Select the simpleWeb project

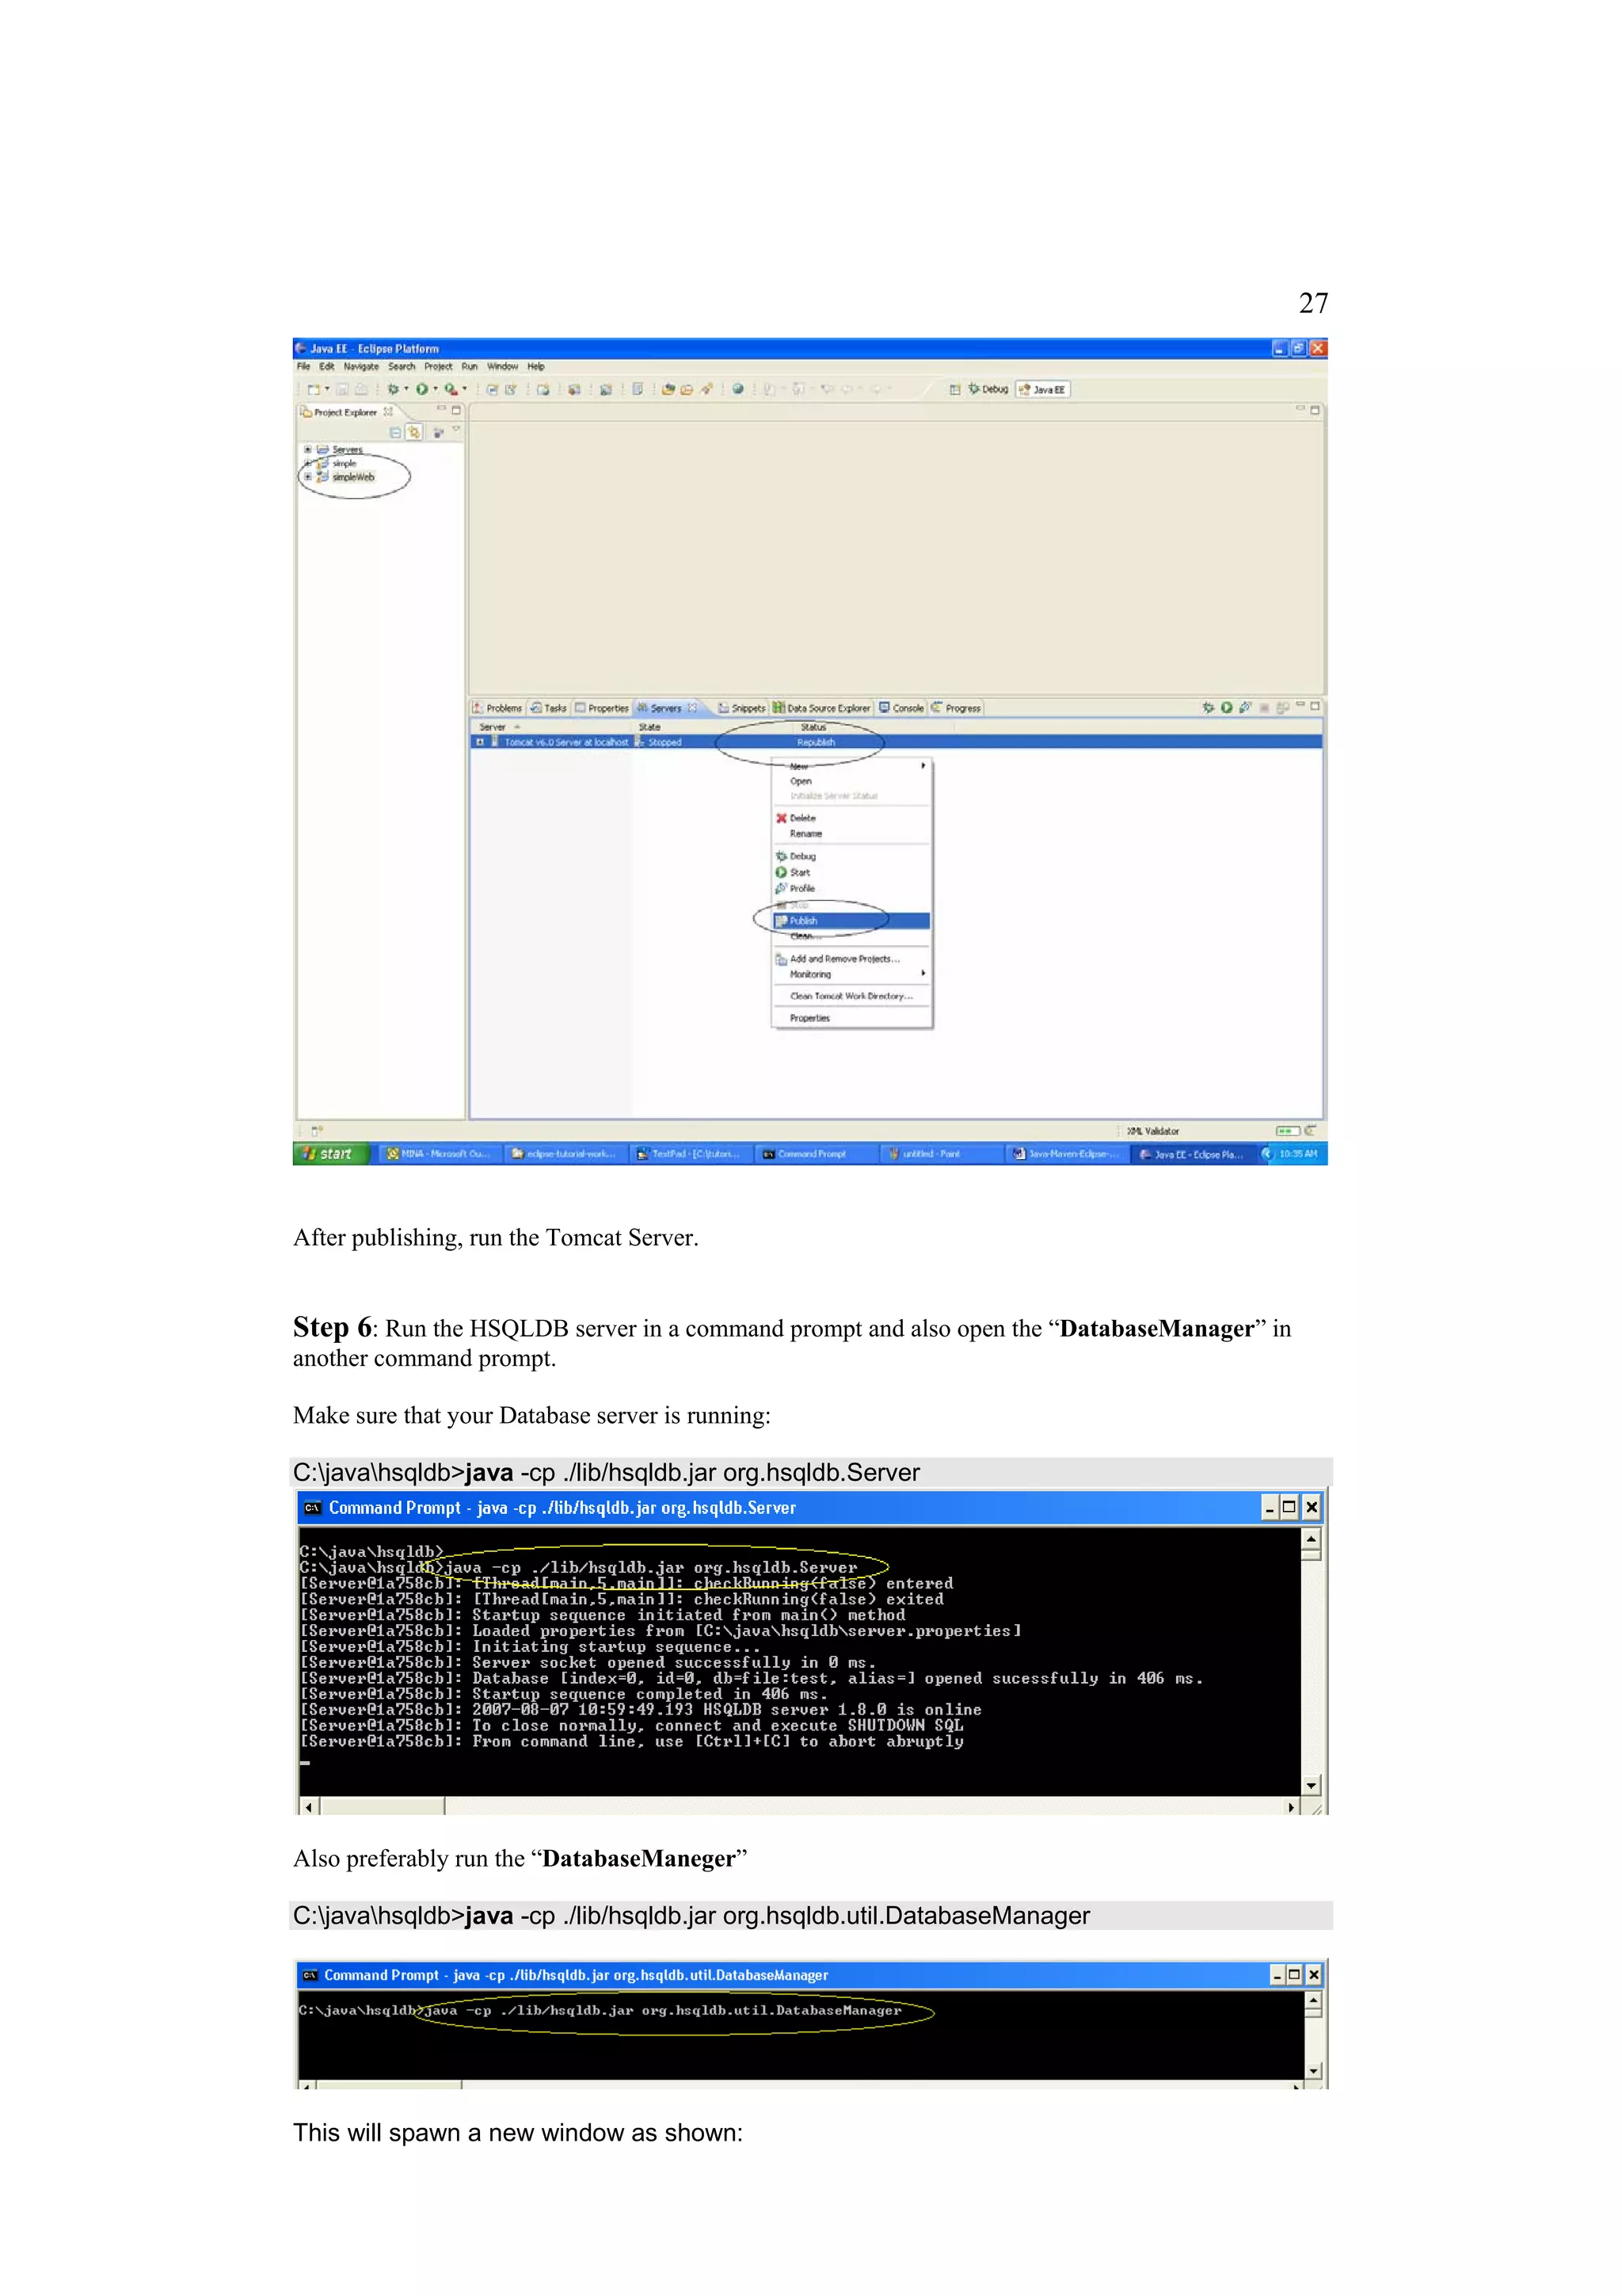point(352,477)
